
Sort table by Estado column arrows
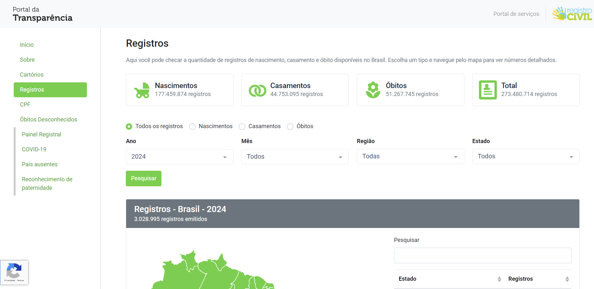499,279
